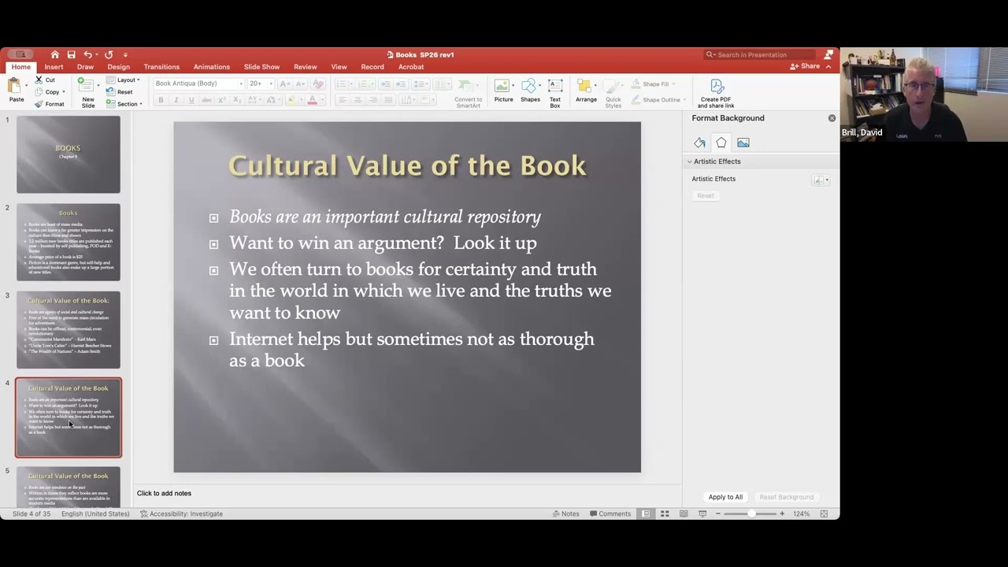Open the Review tab
Screen dimensions: 1008x567
pyautogui.click(x=305, y=67)
